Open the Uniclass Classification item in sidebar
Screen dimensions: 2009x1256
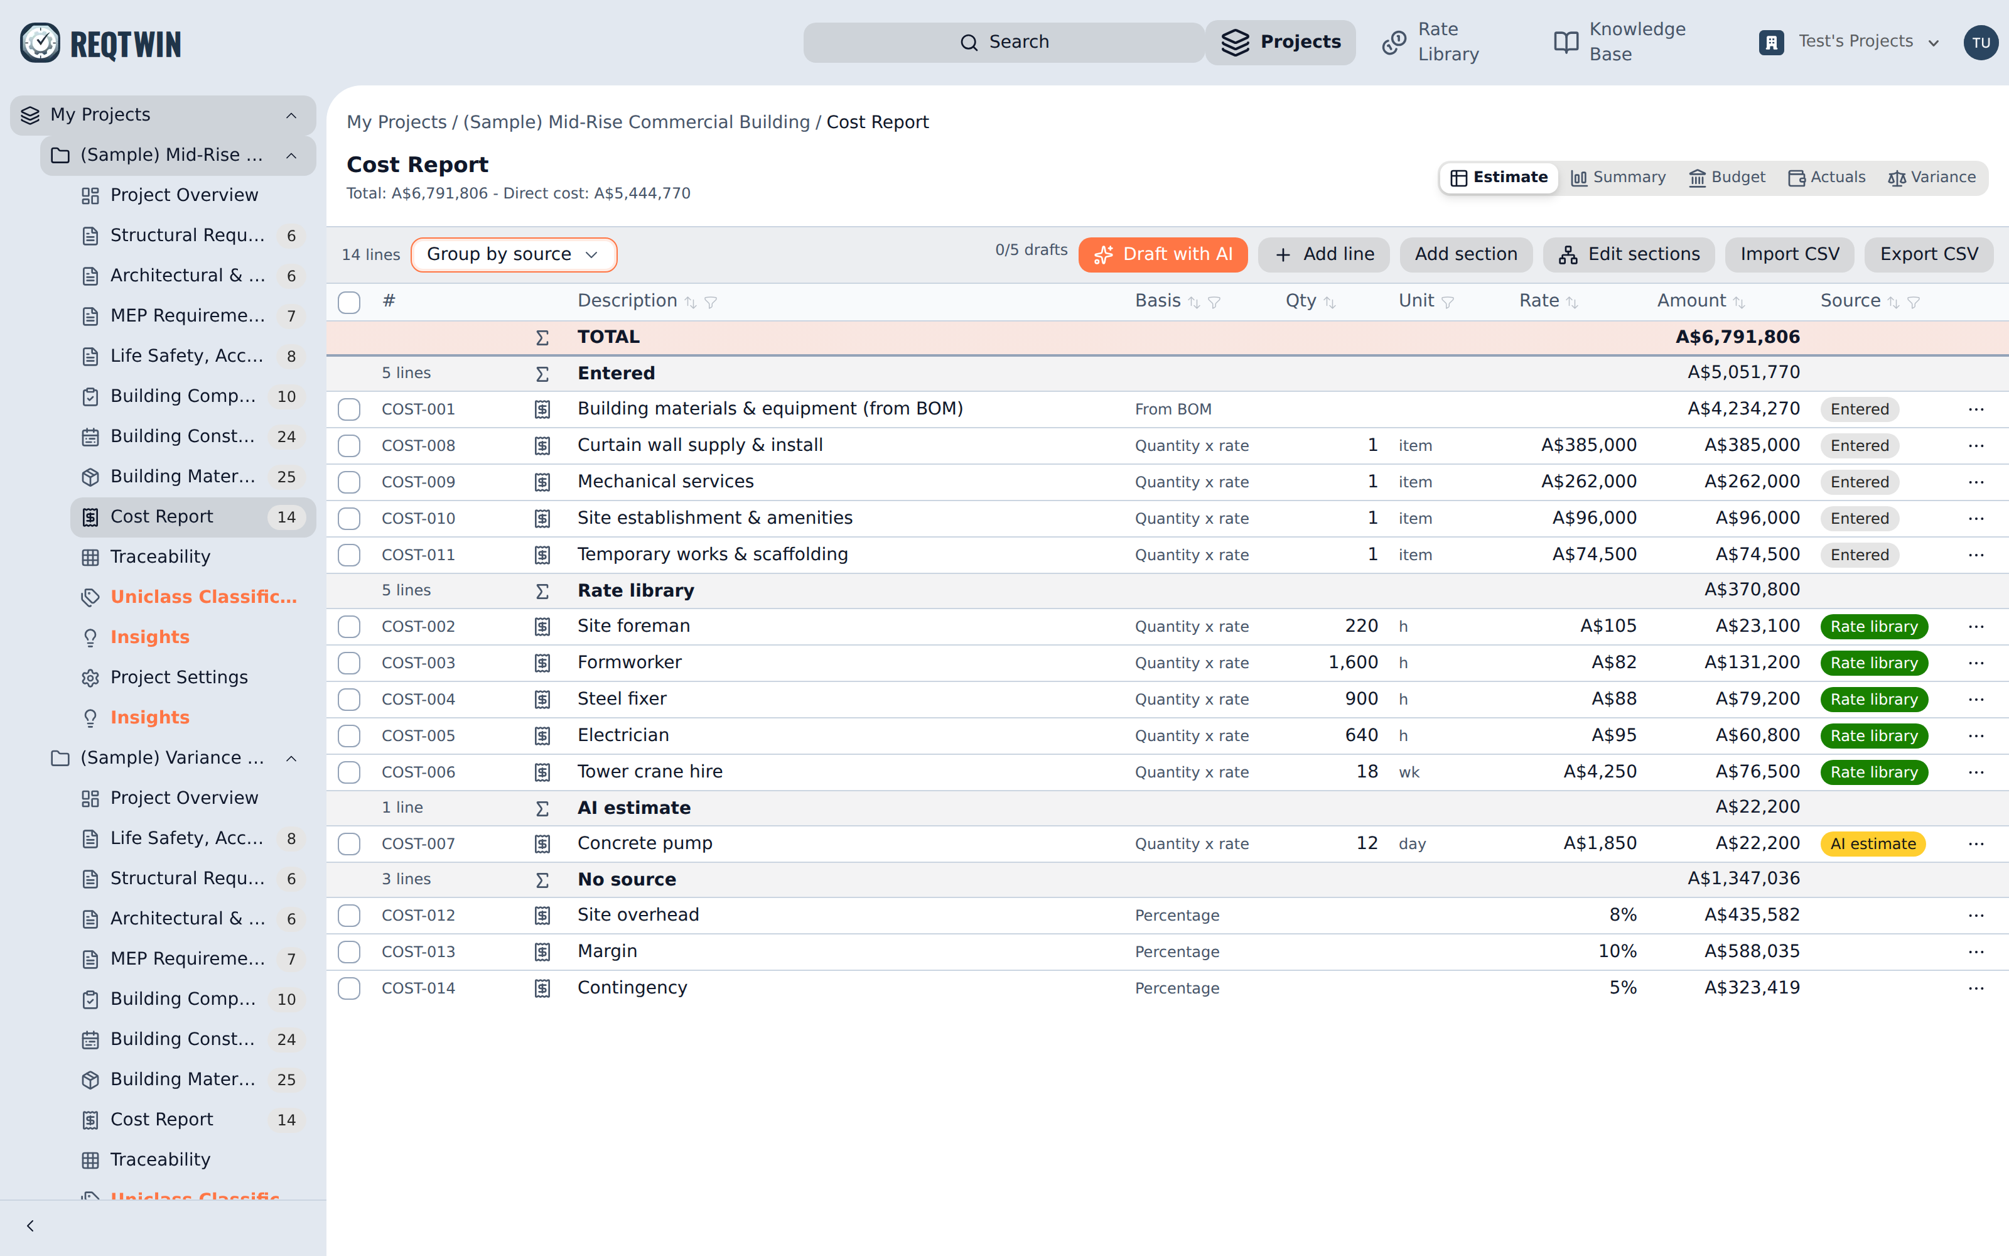pyautogui.click(x=193, y=597)
